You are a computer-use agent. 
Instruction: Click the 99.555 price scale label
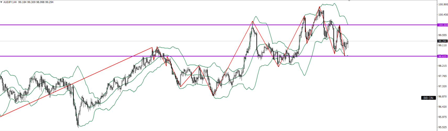click(443, 35)
